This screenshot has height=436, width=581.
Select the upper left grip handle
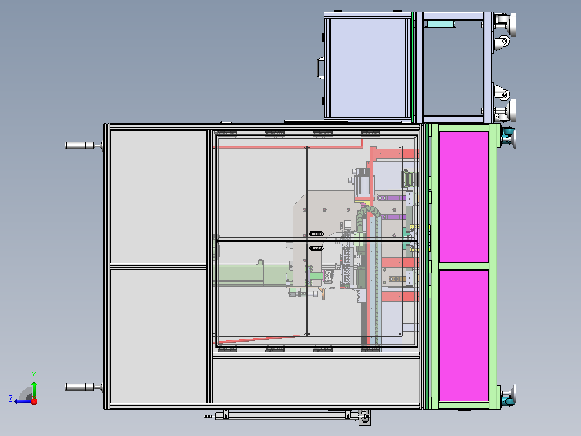coord(84,146)
